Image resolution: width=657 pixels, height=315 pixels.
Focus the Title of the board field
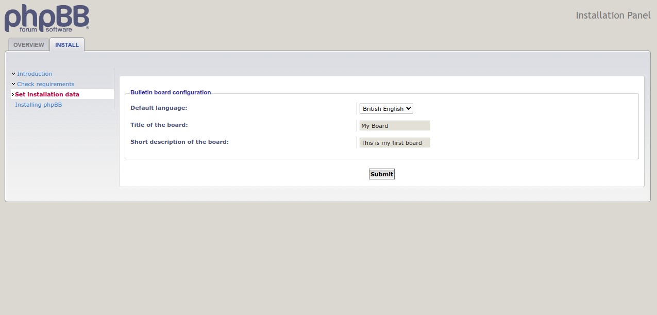pyautogui.click(x=395, y=126)
